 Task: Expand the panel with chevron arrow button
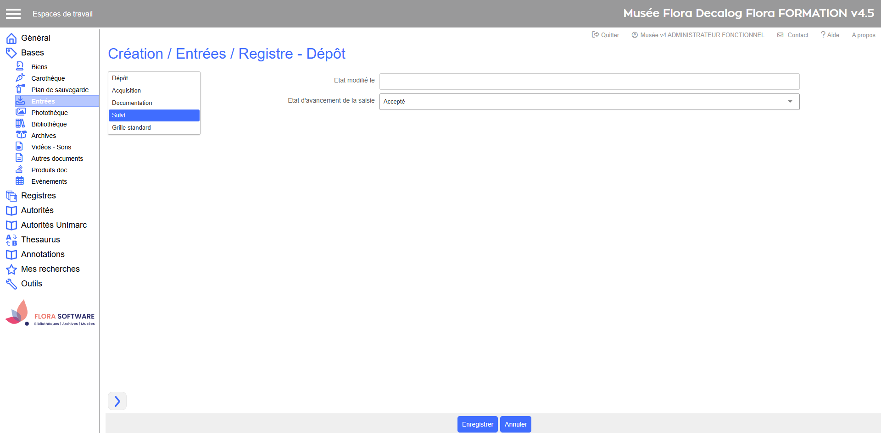(x=117, y=401)
